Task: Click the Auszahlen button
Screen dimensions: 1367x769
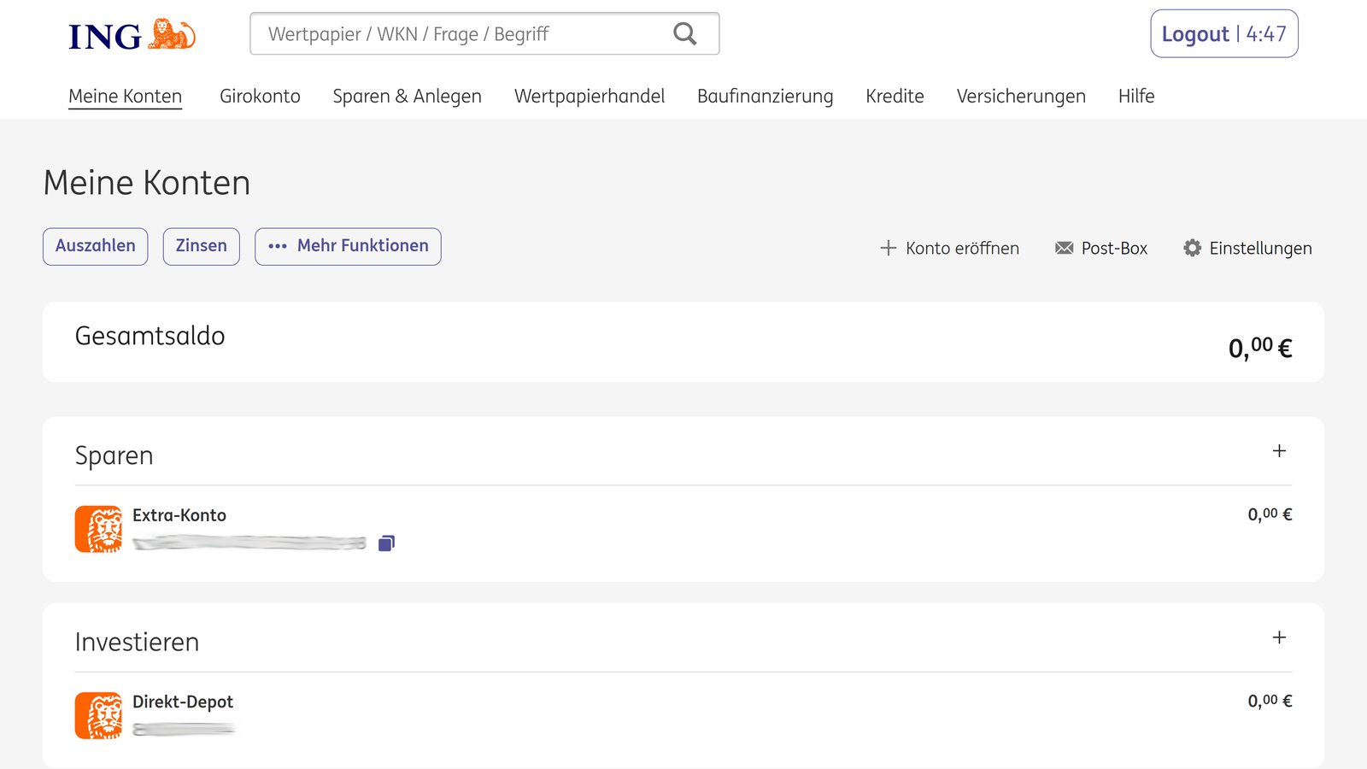Action: coord(95,246)
